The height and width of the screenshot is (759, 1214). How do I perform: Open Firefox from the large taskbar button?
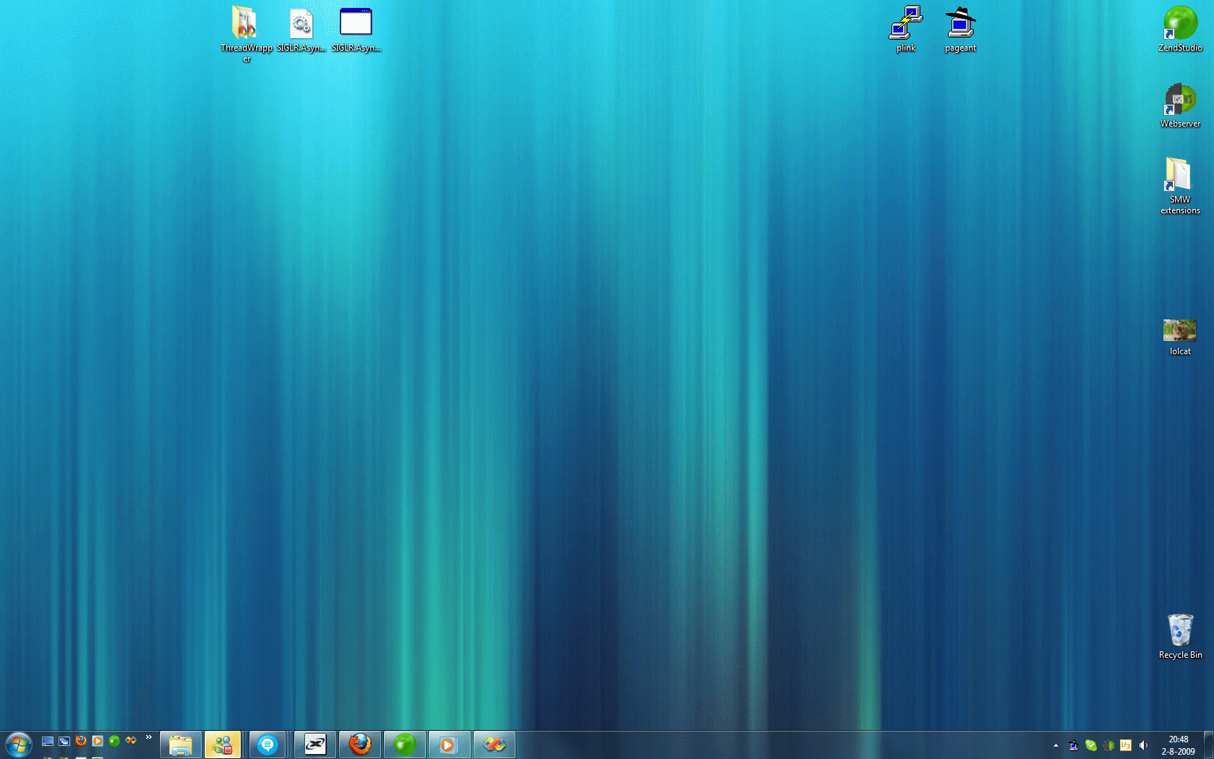click(x=360, y=745)
